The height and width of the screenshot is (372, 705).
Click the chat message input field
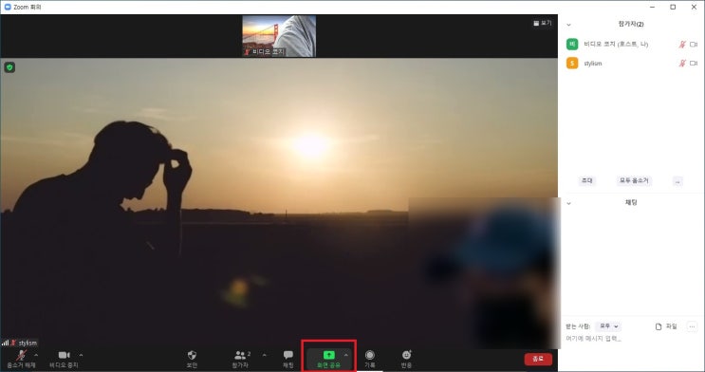point(631,338)
